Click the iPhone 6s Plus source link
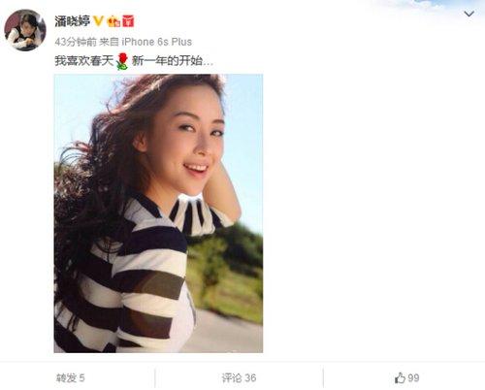This screenshot has height=390, width=485. click(x=157, y=42)
